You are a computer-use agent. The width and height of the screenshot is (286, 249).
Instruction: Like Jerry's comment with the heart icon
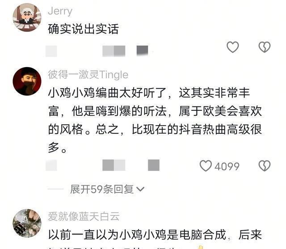232,47
